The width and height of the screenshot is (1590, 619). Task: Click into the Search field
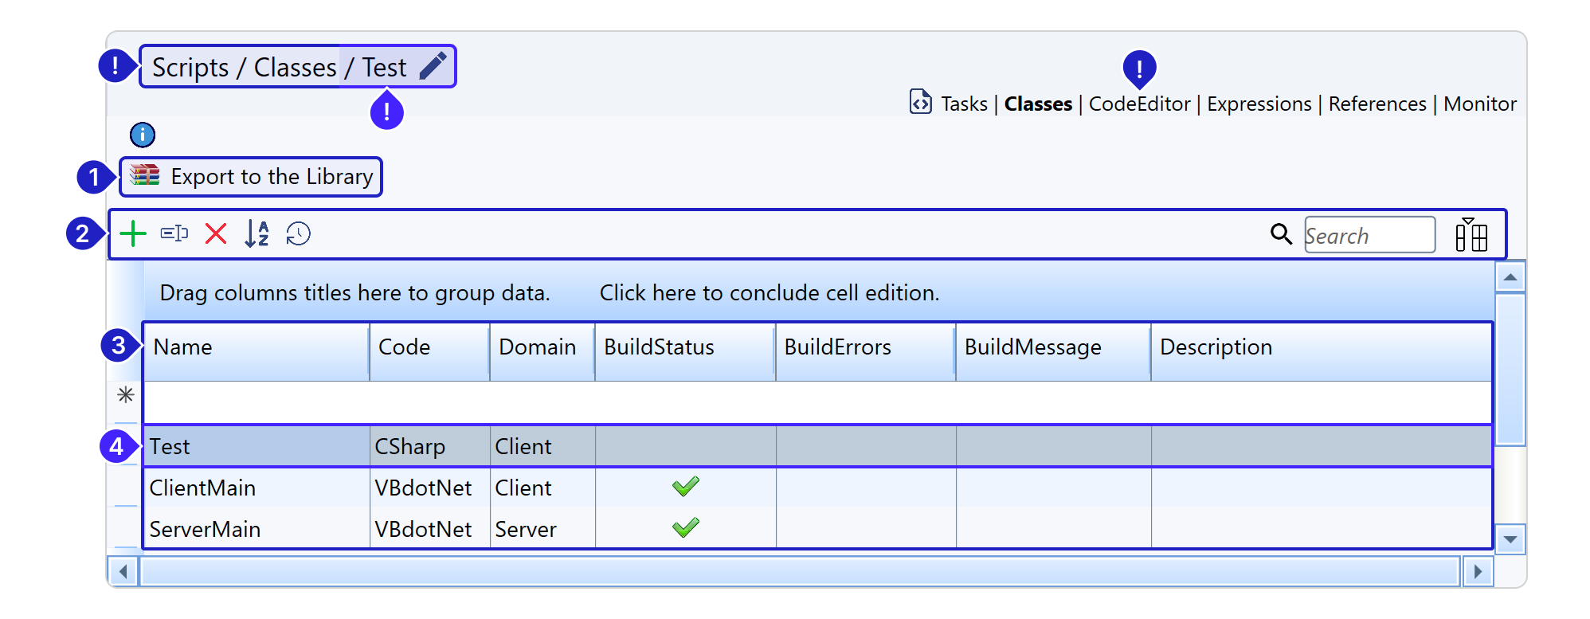tap(1369, 236)
